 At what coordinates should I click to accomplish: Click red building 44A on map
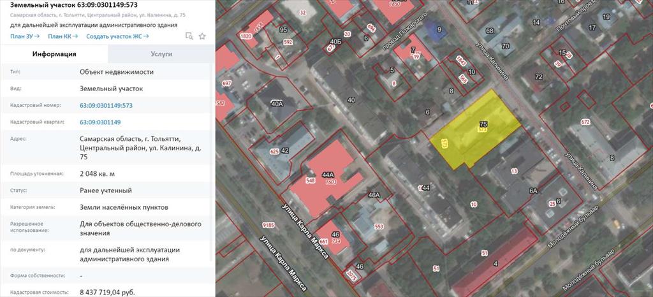327,178
